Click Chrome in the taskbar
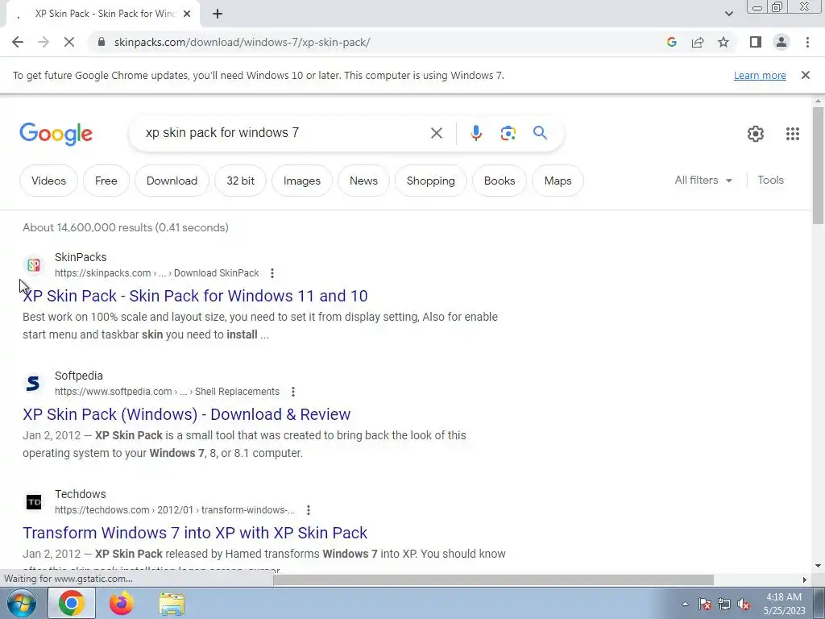Image resolution: width=825 pixels, height=619 pixels. pos(72,603)
